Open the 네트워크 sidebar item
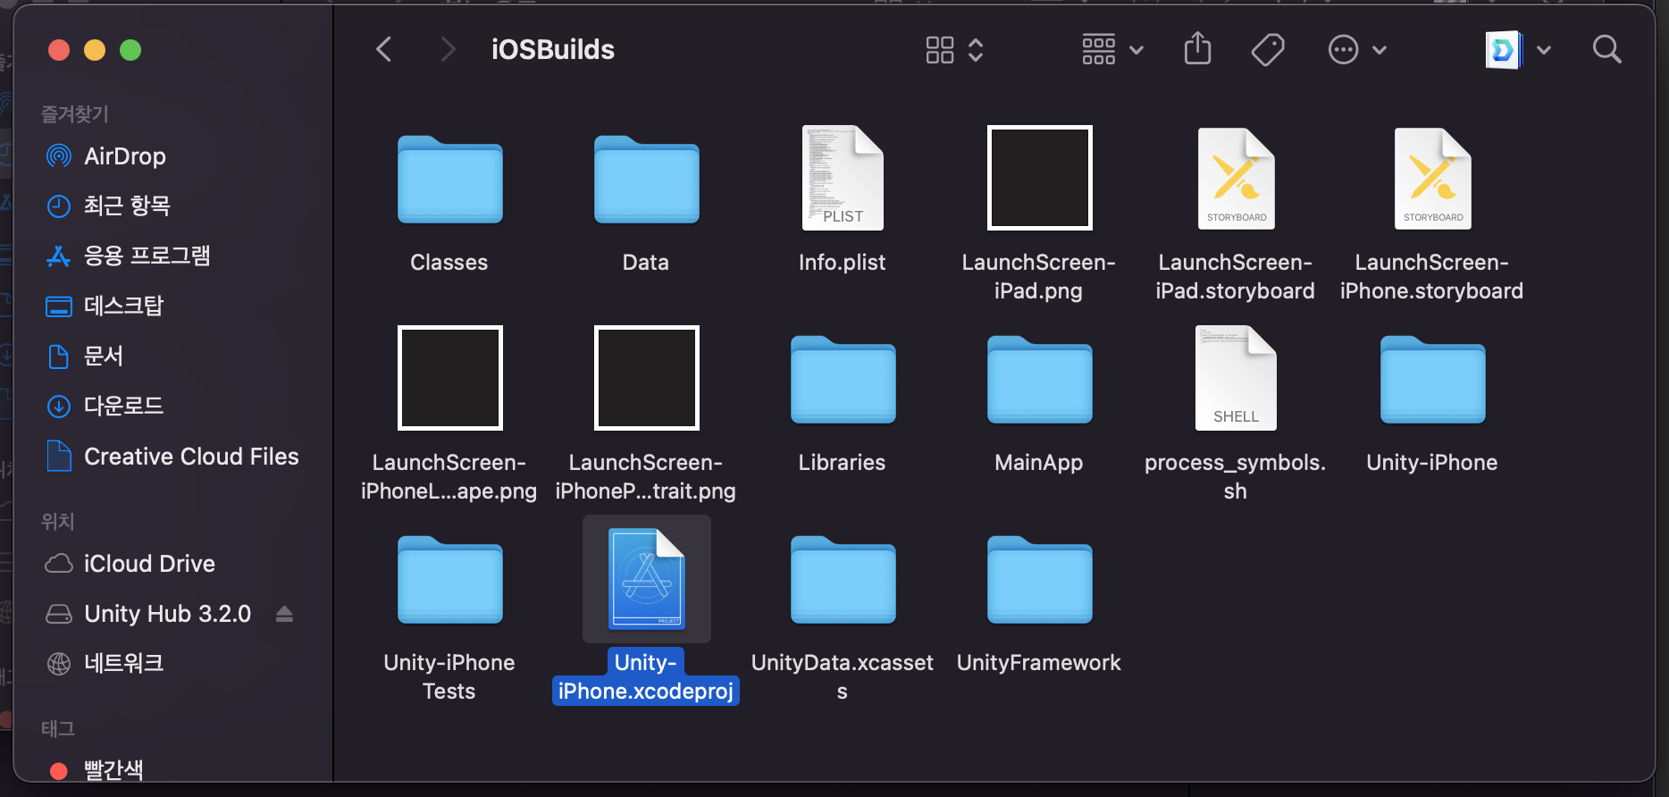This screenshot has width=1669, height=797. (x=104, y=664)
